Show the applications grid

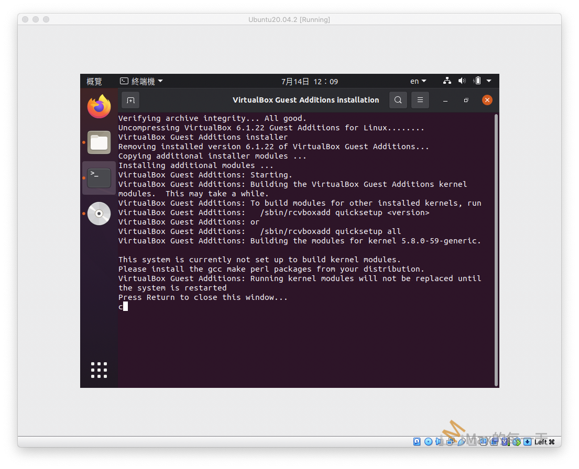pos(99,370)
